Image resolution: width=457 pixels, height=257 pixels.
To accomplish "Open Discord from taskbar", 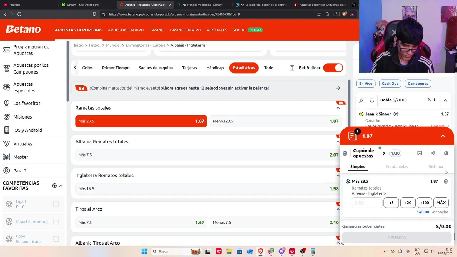I will [282, 251].
